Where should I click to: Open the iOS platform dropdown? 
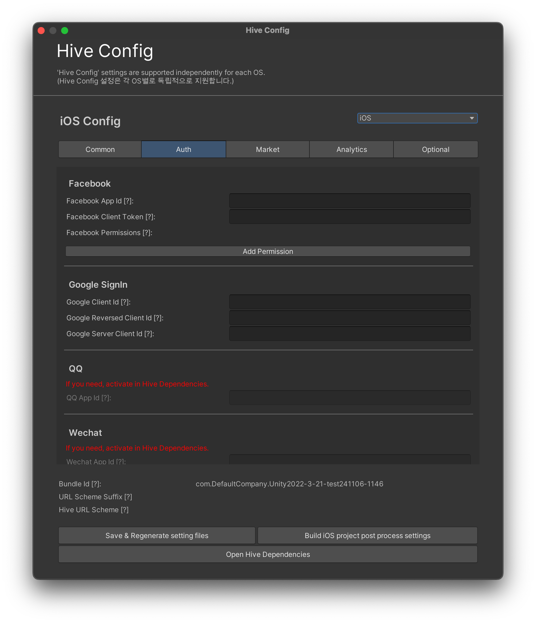(x=417, y=118)
